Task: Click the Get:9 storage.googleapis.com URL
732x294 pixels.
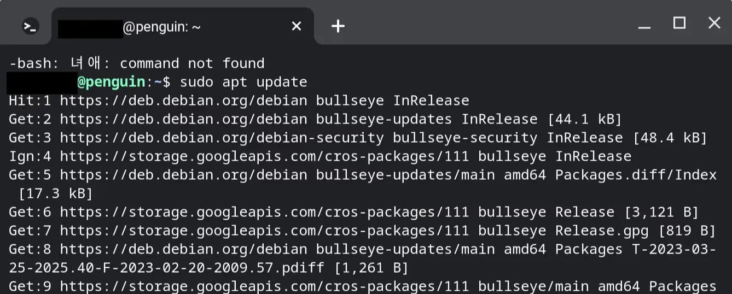Action: pos(264,286)
